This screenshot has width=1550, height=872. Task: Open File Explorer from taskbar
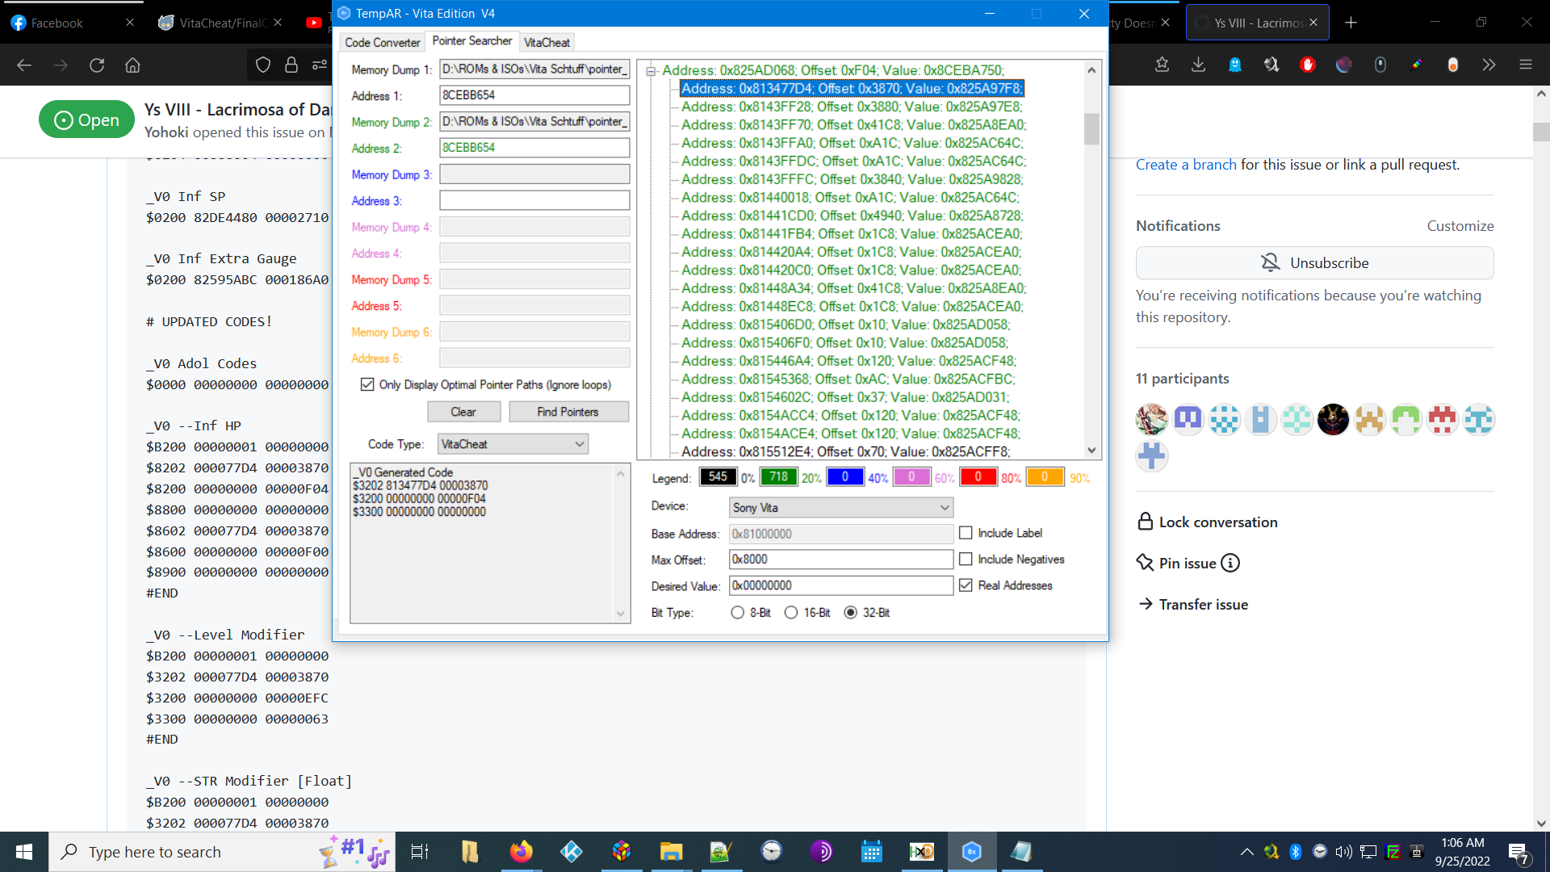coord(671,852)
